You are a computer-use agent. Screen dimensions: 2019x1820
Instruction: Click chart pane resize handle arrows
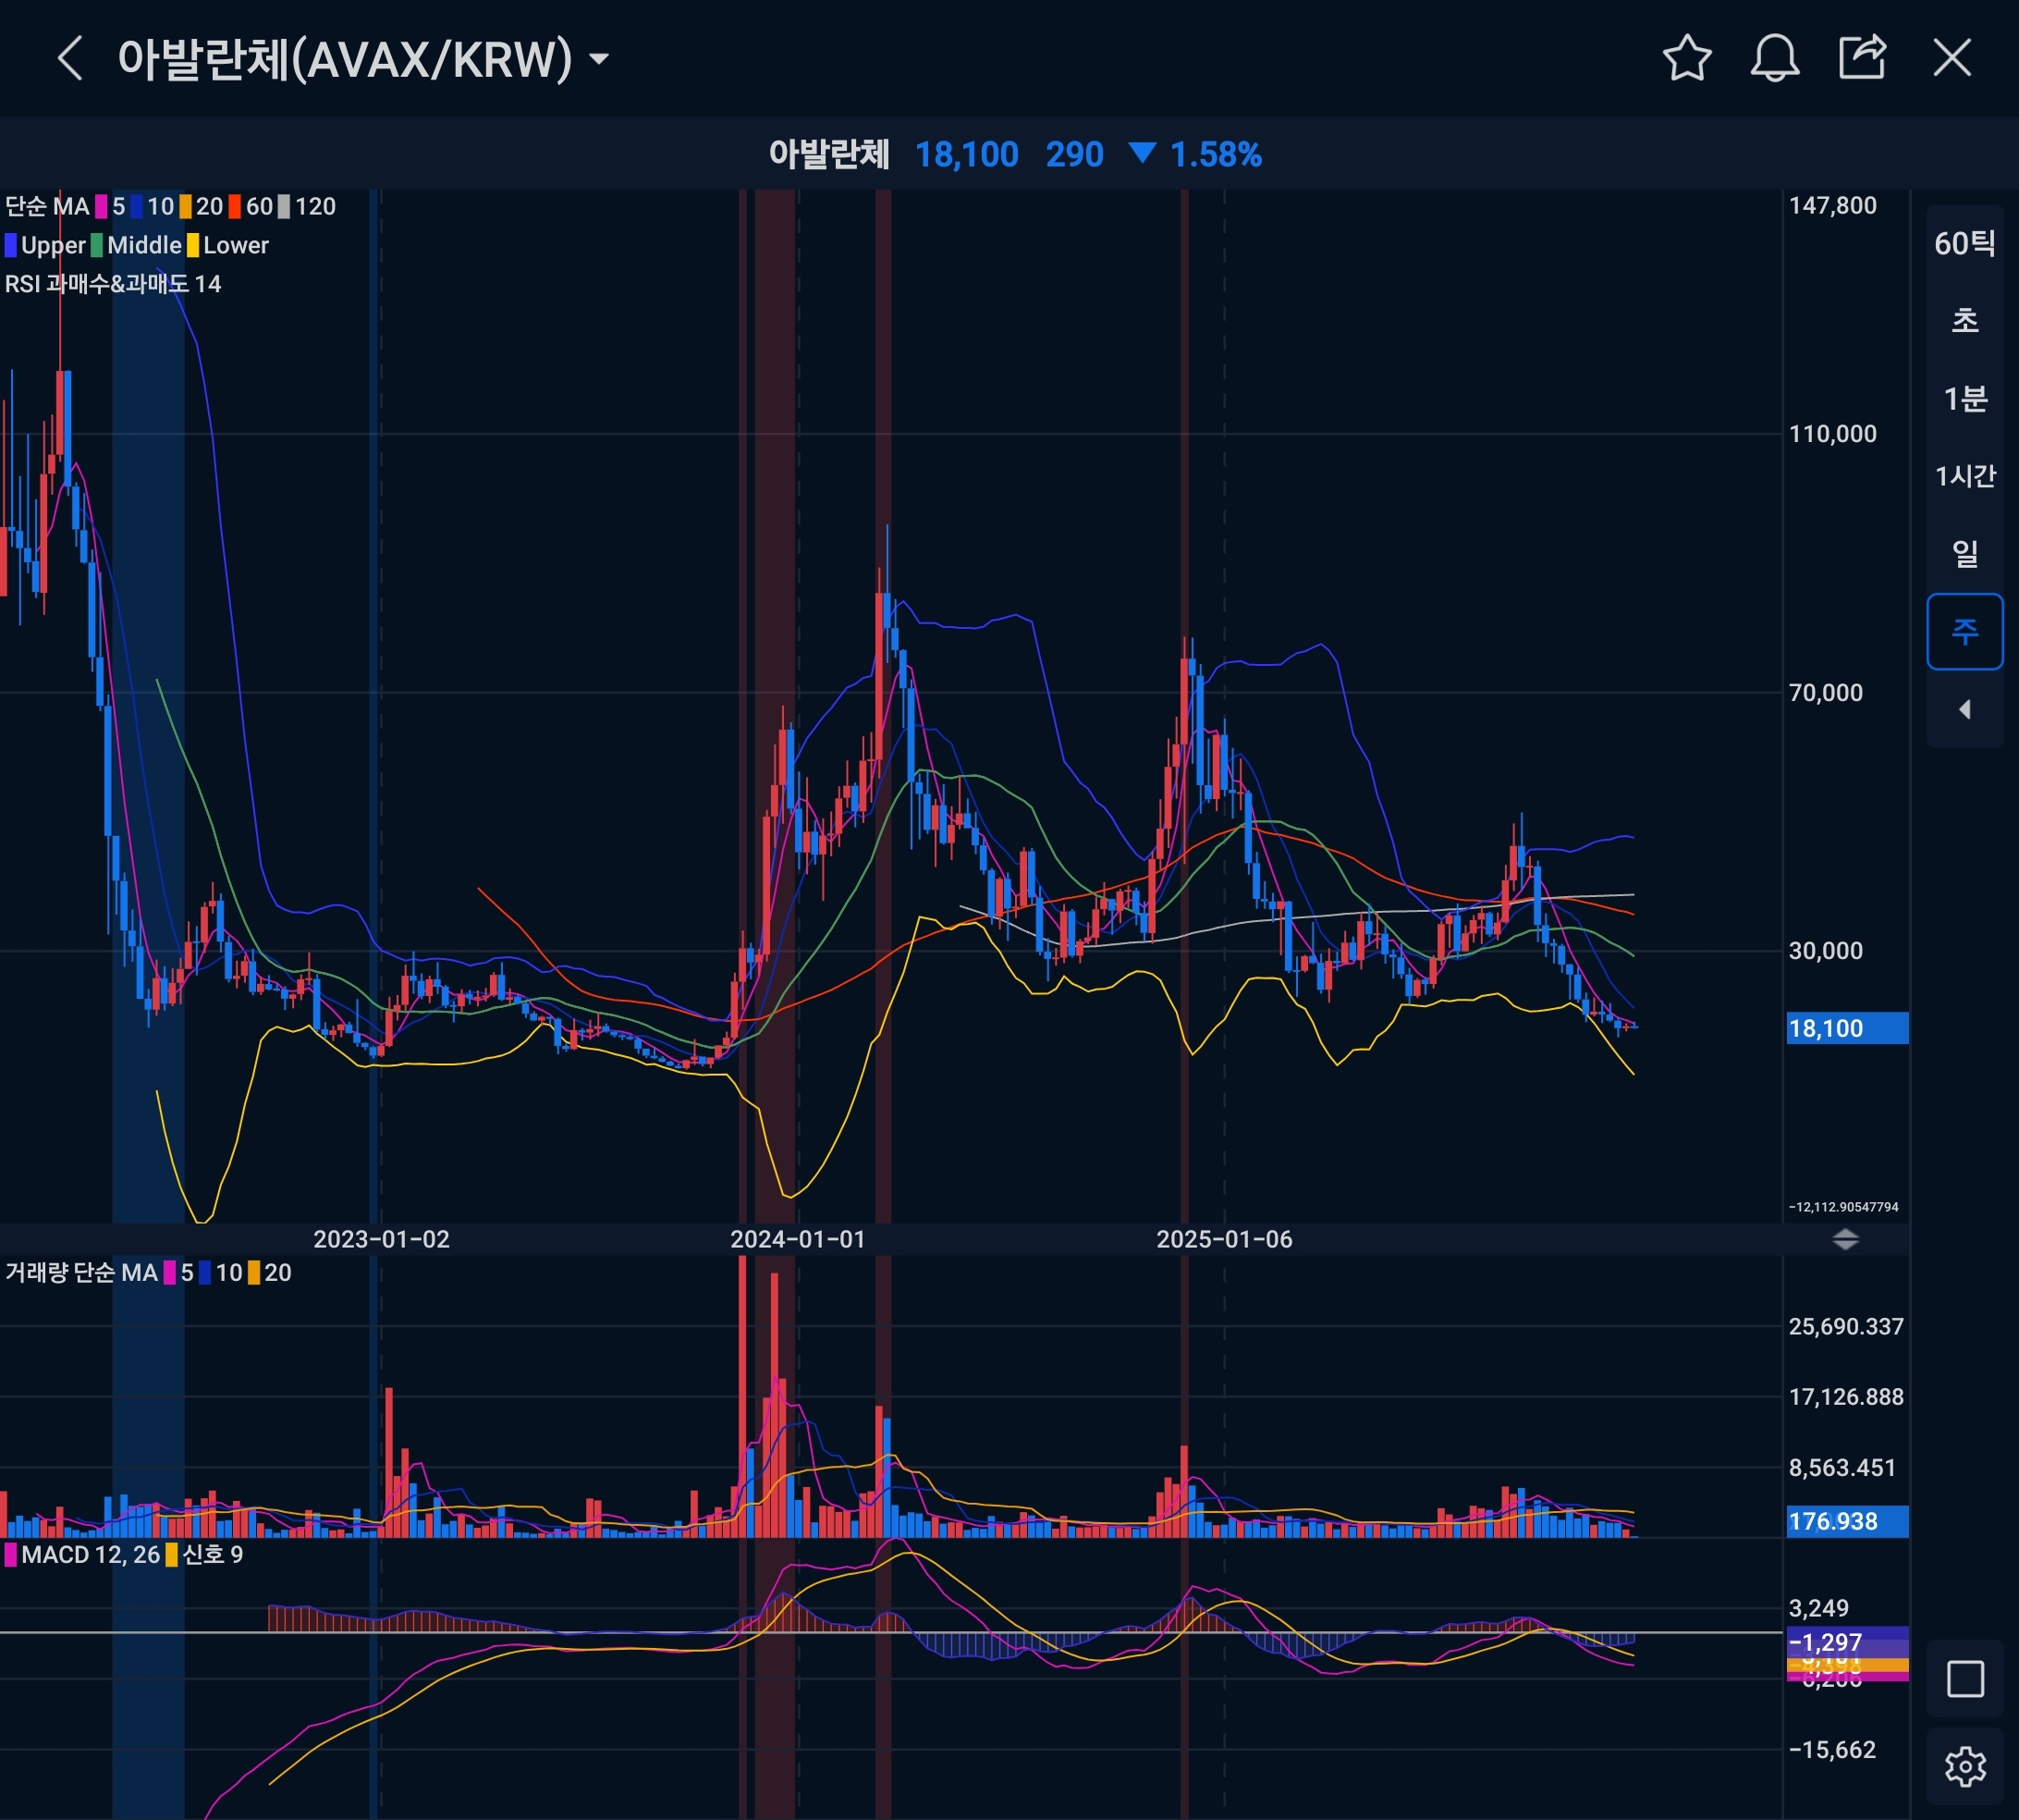1845,1240
